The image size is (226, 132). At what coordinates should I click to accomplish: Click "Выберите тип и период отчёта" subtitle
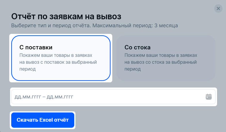point(51,26)
